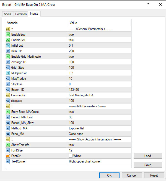Switch to the About tab

click(8, 14)
